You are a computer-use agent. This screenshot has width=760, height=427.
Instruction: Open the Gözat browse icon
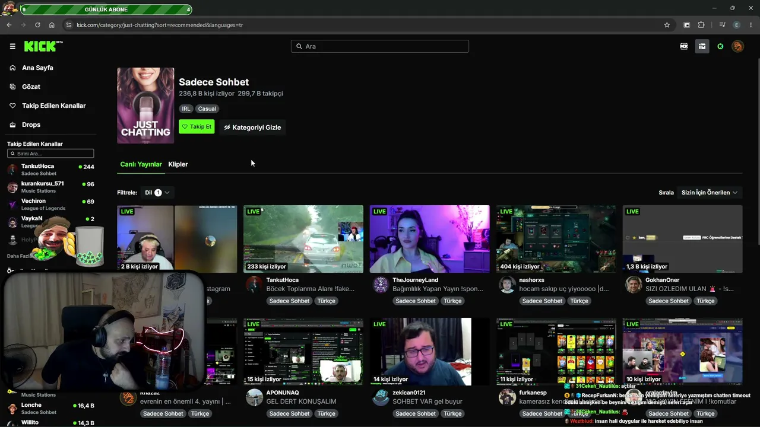point(12,87)
